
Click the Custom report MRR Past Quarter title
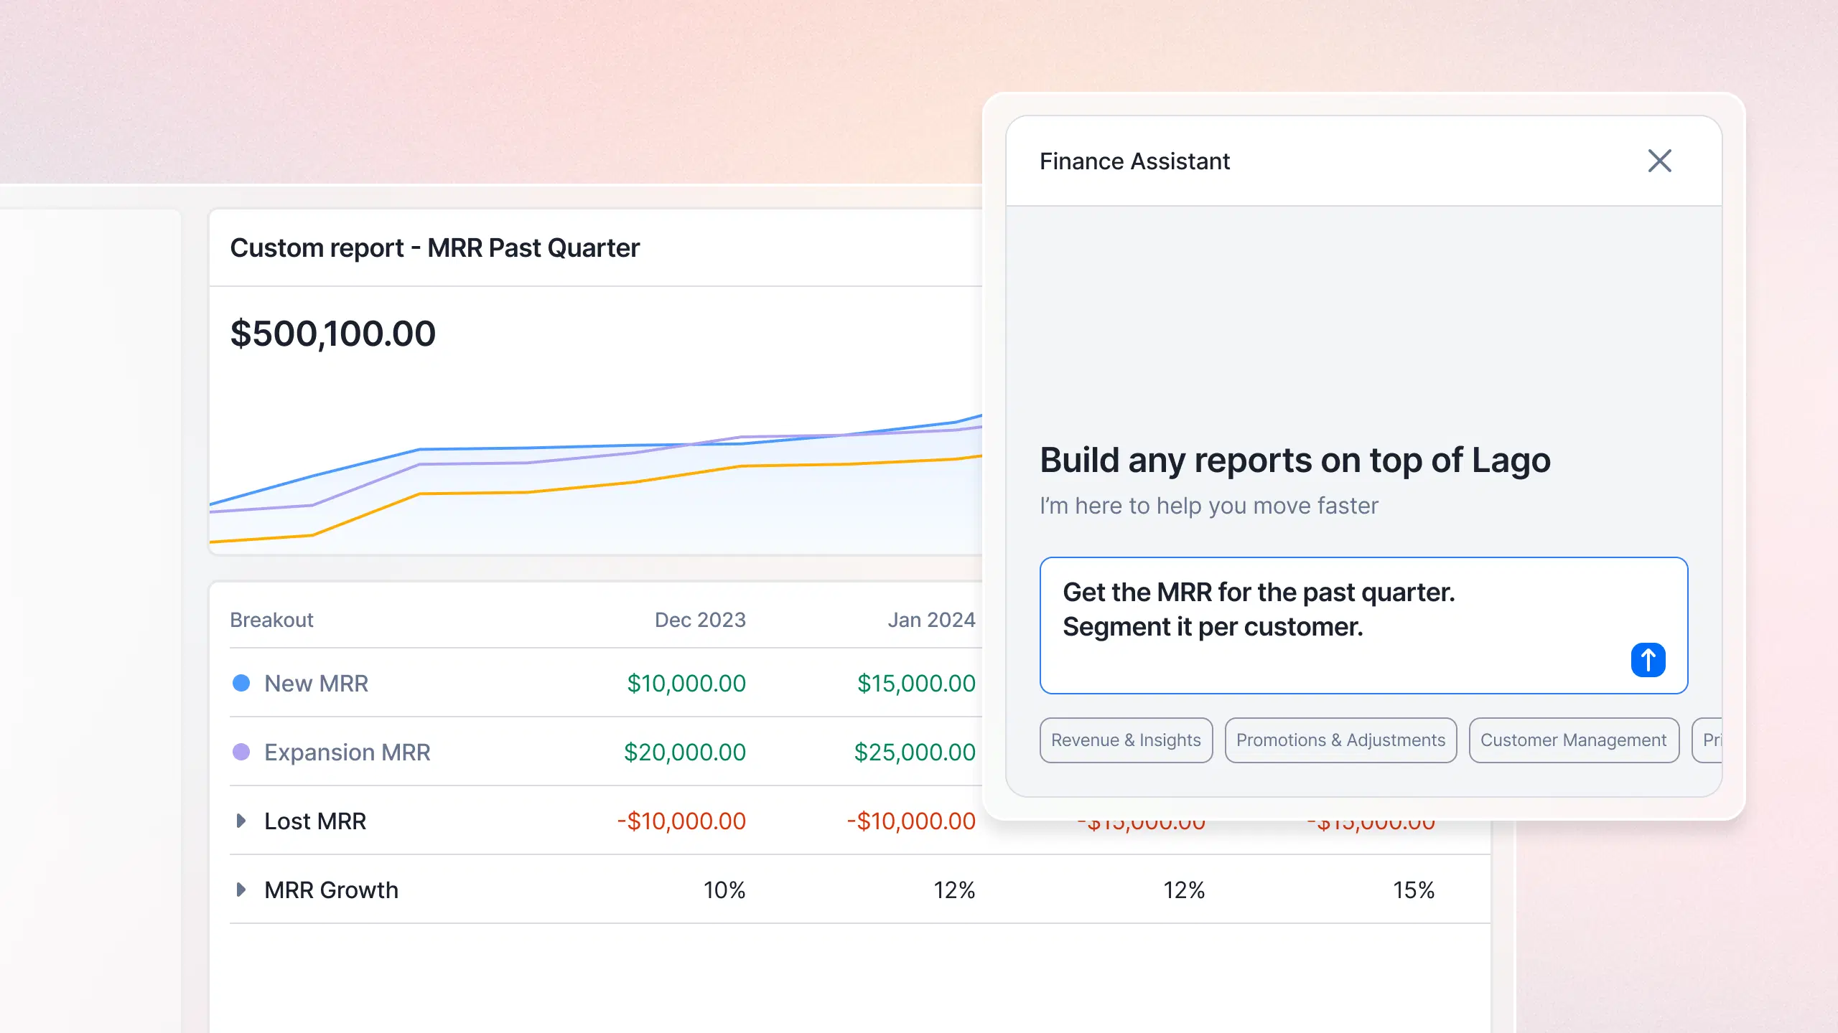[x=434, y=248]
